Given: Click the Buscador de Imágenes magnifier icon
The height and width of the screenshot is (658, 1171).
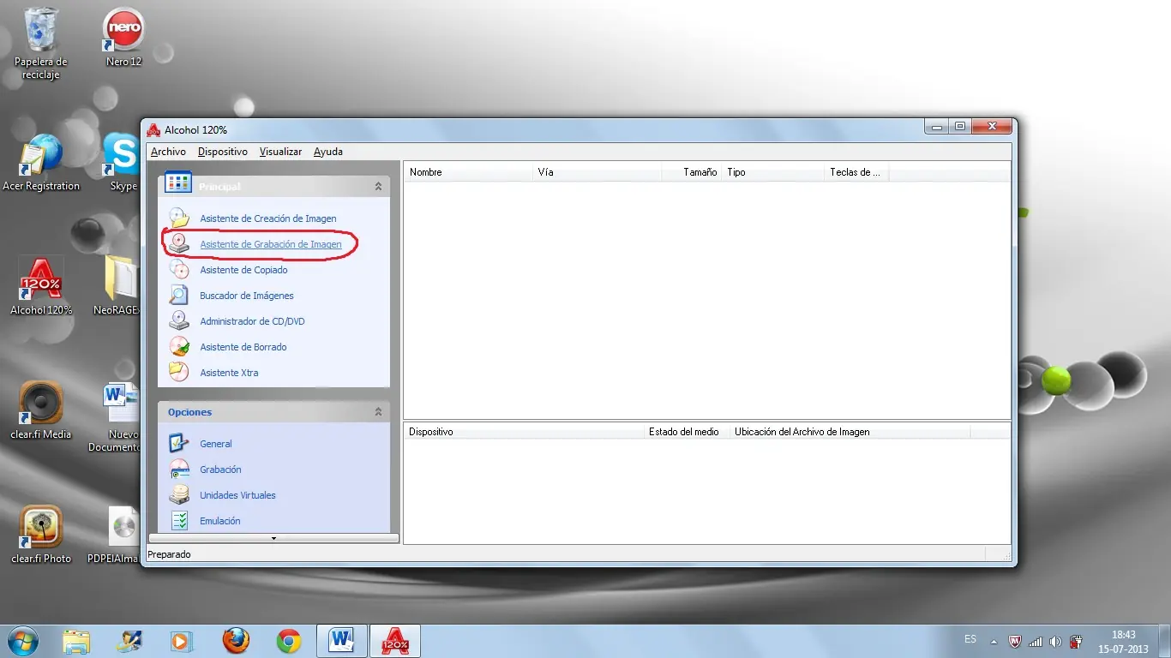Looking at the screenshot, I should click(178, 295).
